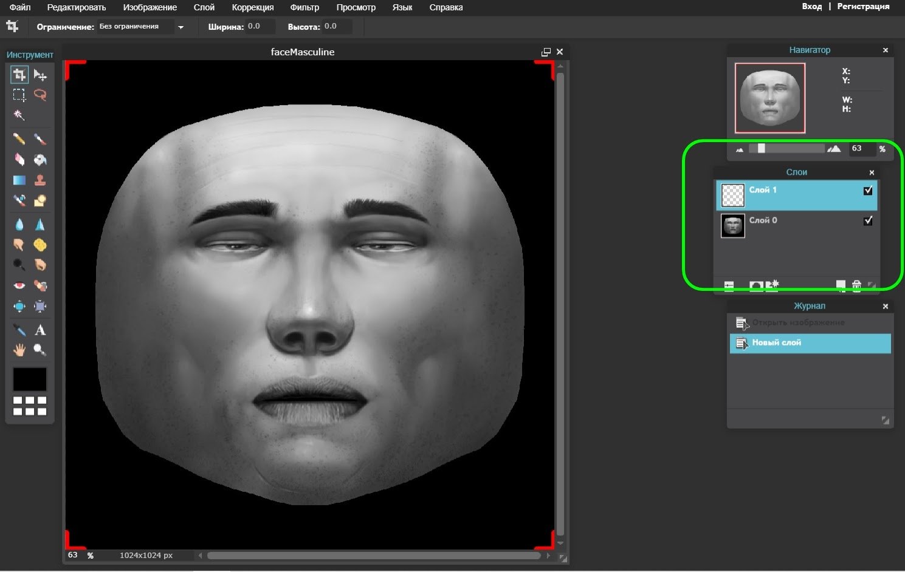
Task: Click the black foreground color swatch
Action: (x=30, y=380)
